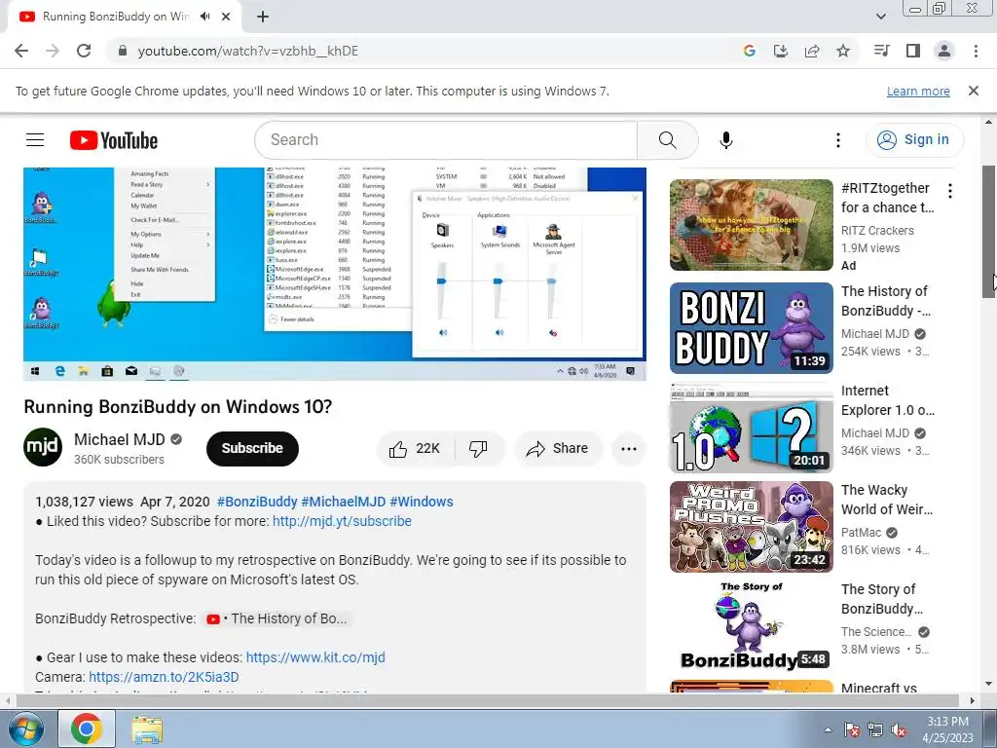Open The History of BonziBuddy thumbnail
The height and width of the screenshot is (748, 997).
click(x=751, y=328)
